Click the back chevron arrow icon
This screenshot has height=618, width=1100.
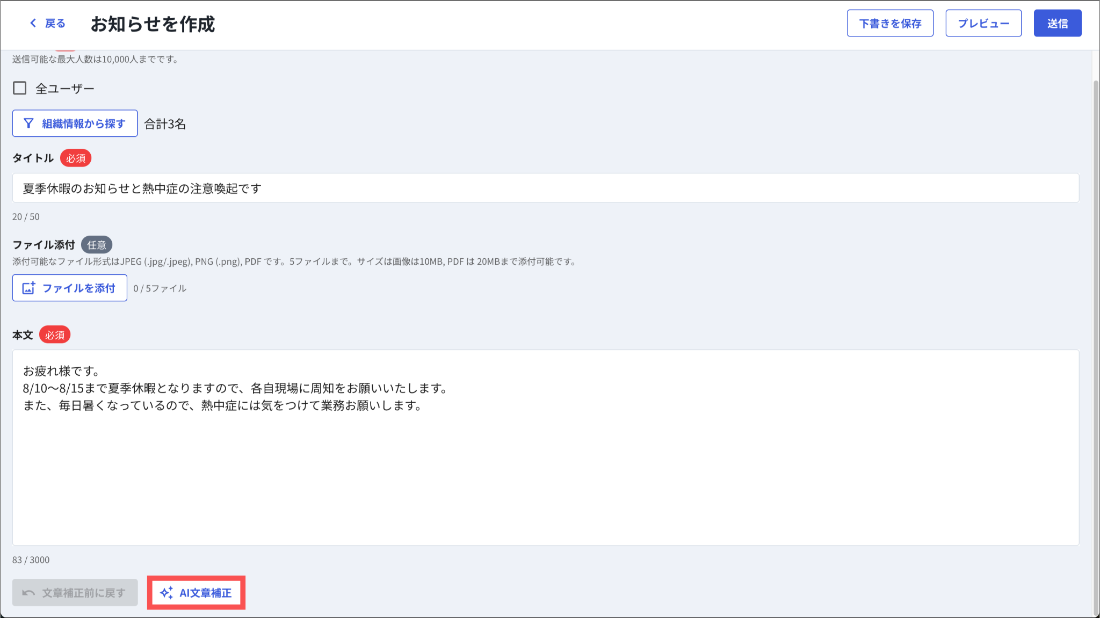(x=33, y=23)
